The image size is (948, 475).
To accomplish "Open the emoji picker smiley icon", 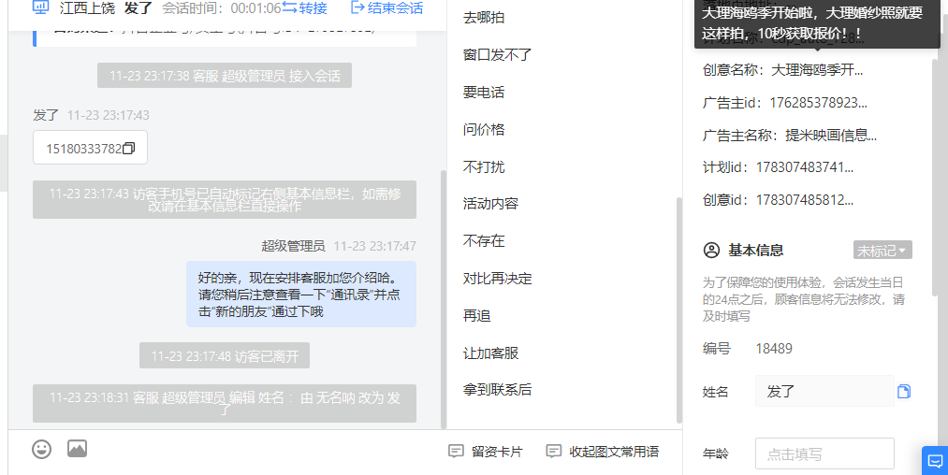I will pyautogui.click(x=42, y=449).
